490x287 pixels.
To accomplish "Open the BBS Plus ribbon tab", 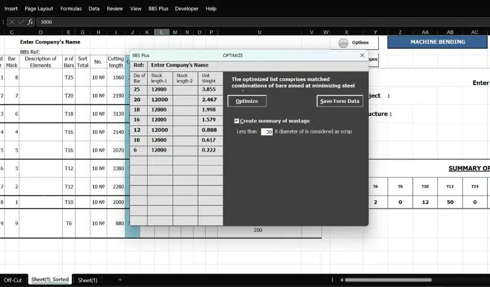I will [x=158, y=9].
